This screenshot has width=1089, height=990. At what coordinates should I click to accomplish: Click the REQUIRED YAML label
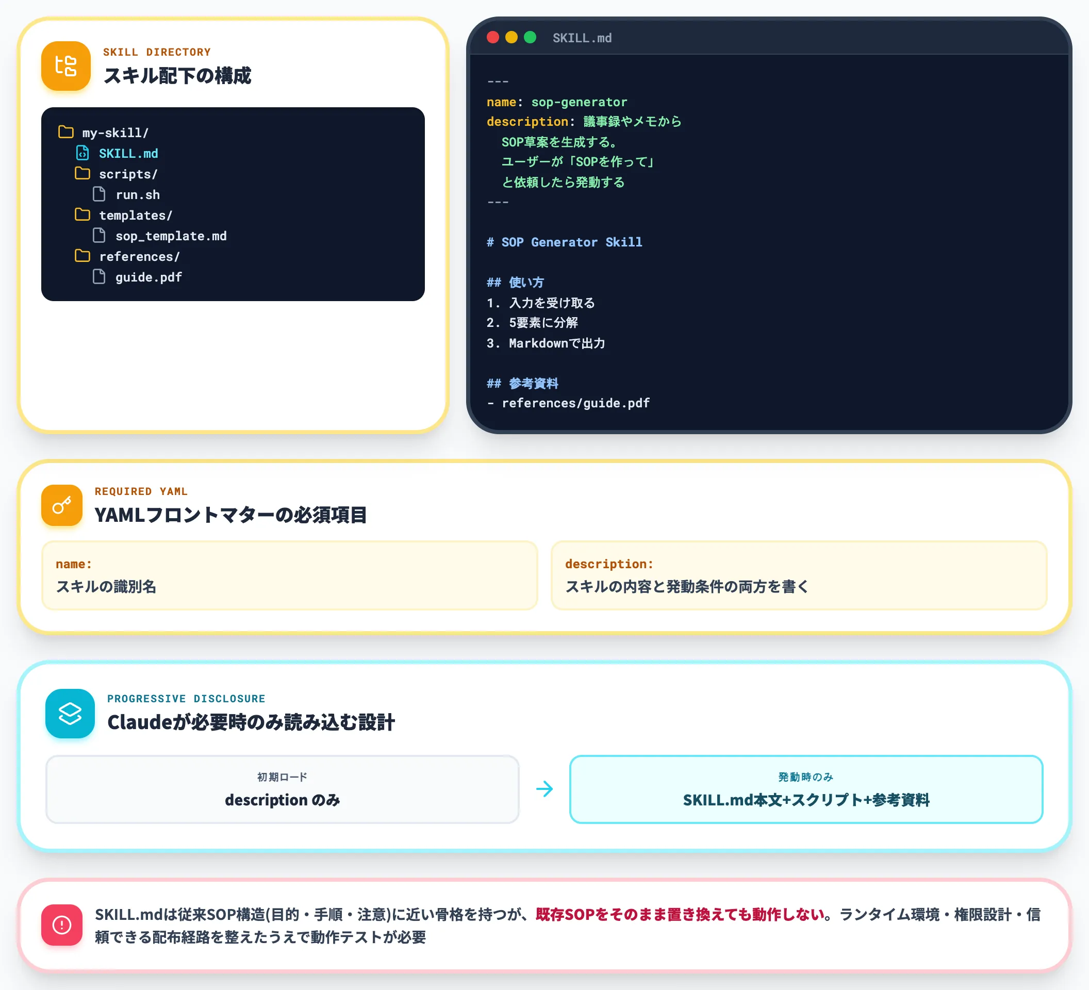click(141, 491)
